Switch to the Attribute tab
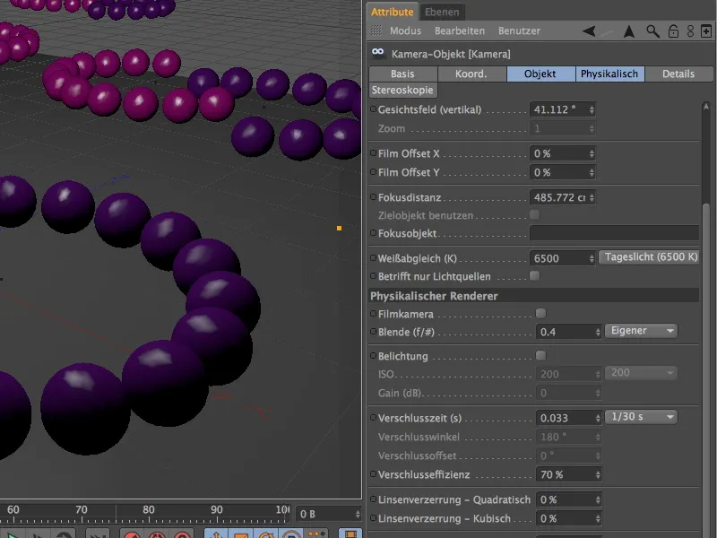 393,12
